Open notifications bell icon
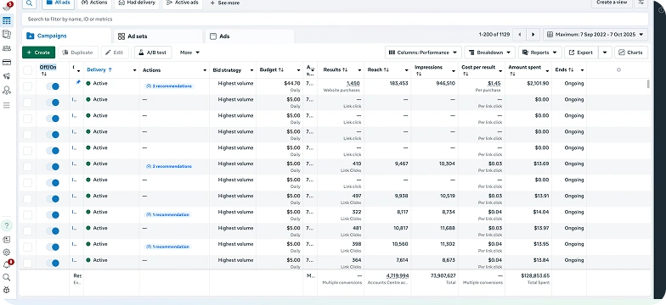 7,264
